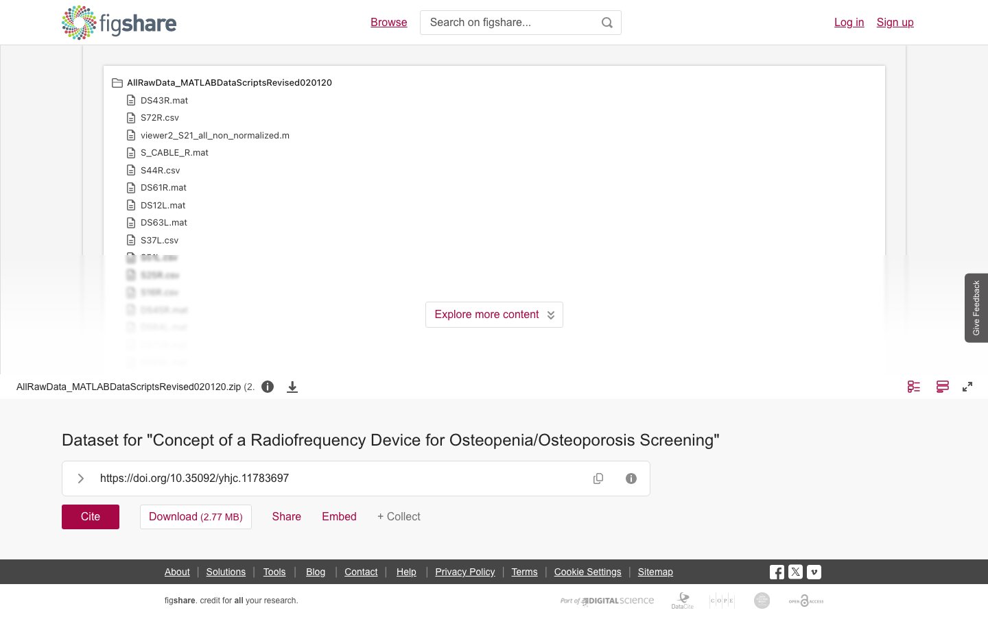Switch to stacked view icon
The image size is (988, 617).
coord(943,387)
